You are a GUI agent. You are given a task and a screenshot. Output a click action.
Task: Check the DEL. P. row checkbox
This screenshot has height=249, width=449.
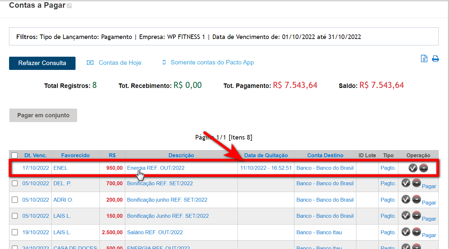point(15,183)
